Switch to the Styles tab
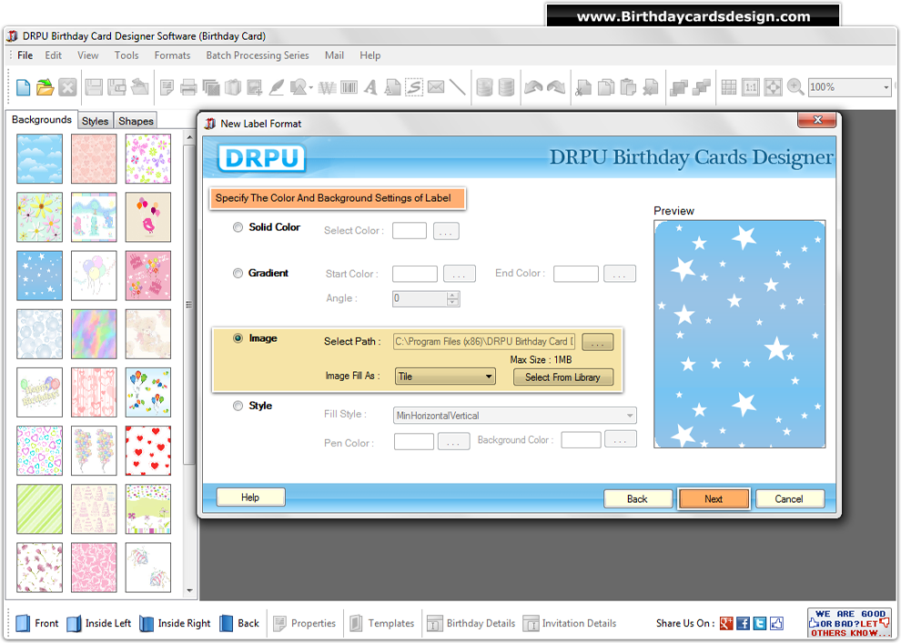Screen dimensions: 901x643 (96, 121)
